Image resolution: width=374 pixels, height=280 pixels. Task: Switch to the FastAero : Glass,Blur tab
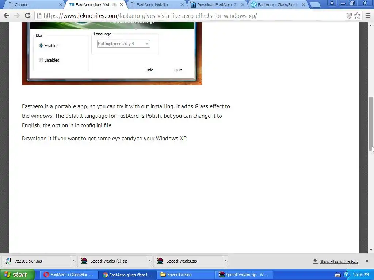click(276, 5)
